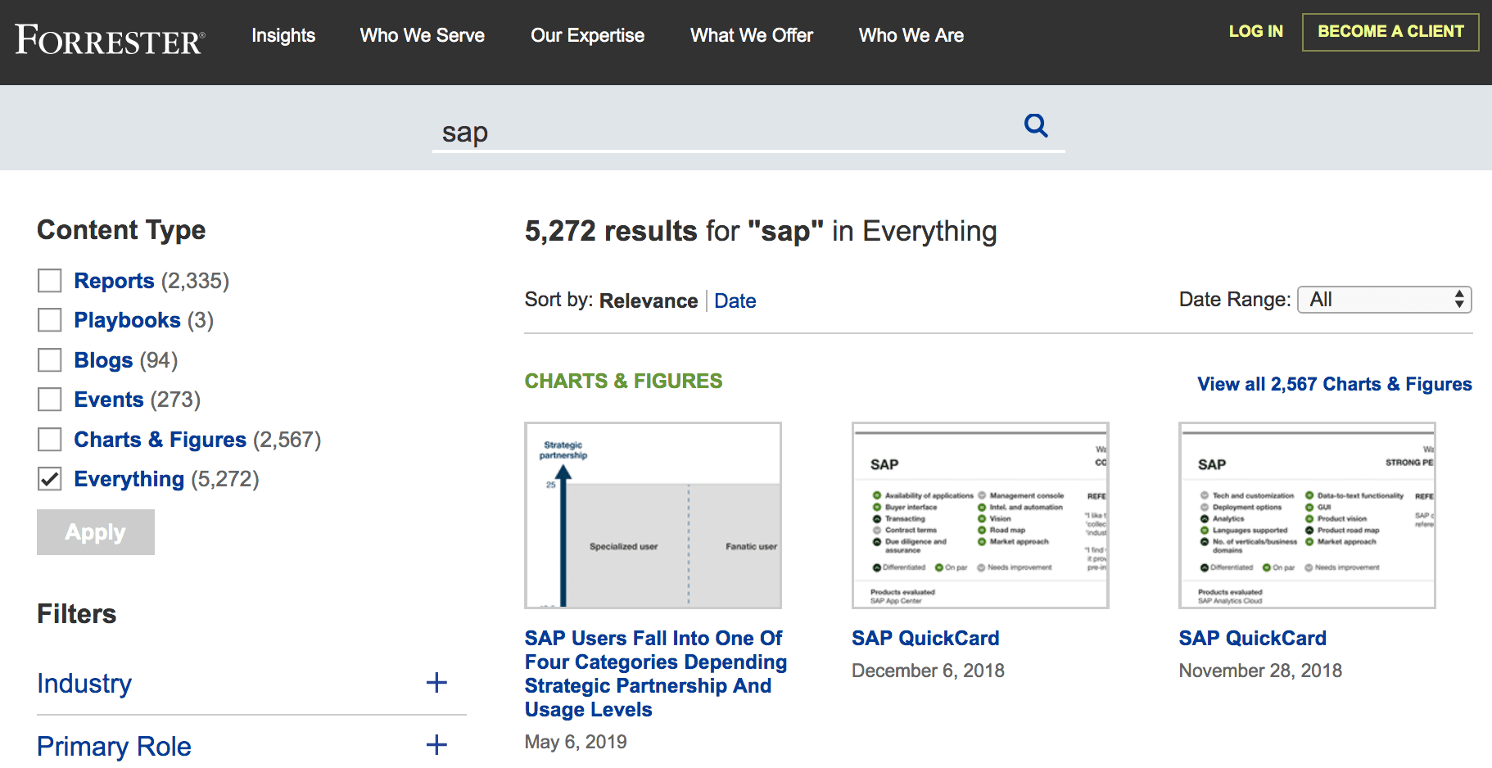The height and width of the screenshot is (768, 1492).
Task: View all 2,567 Charts & Figures
Action: [1335, 384]
